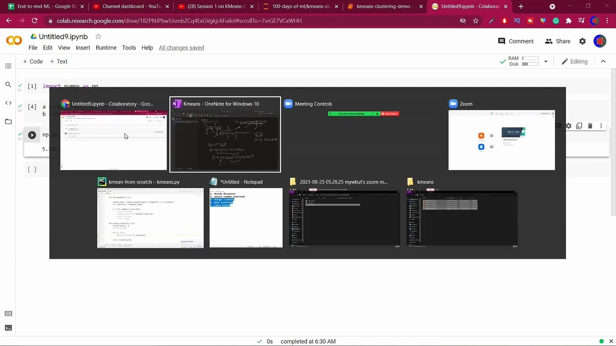
Task: Open cell settings gear in cell toolbar
Action: coord(568,126)
